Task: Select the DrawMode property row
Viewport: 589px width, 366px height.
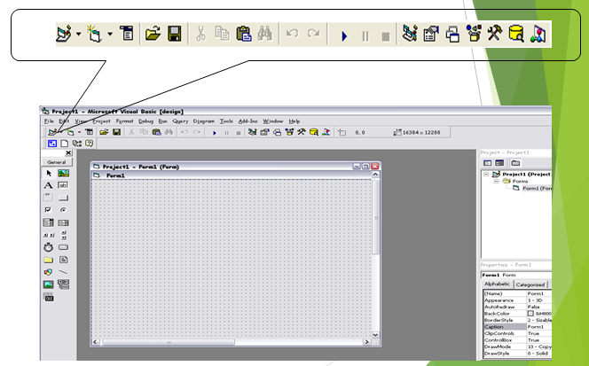Action: 517,347
